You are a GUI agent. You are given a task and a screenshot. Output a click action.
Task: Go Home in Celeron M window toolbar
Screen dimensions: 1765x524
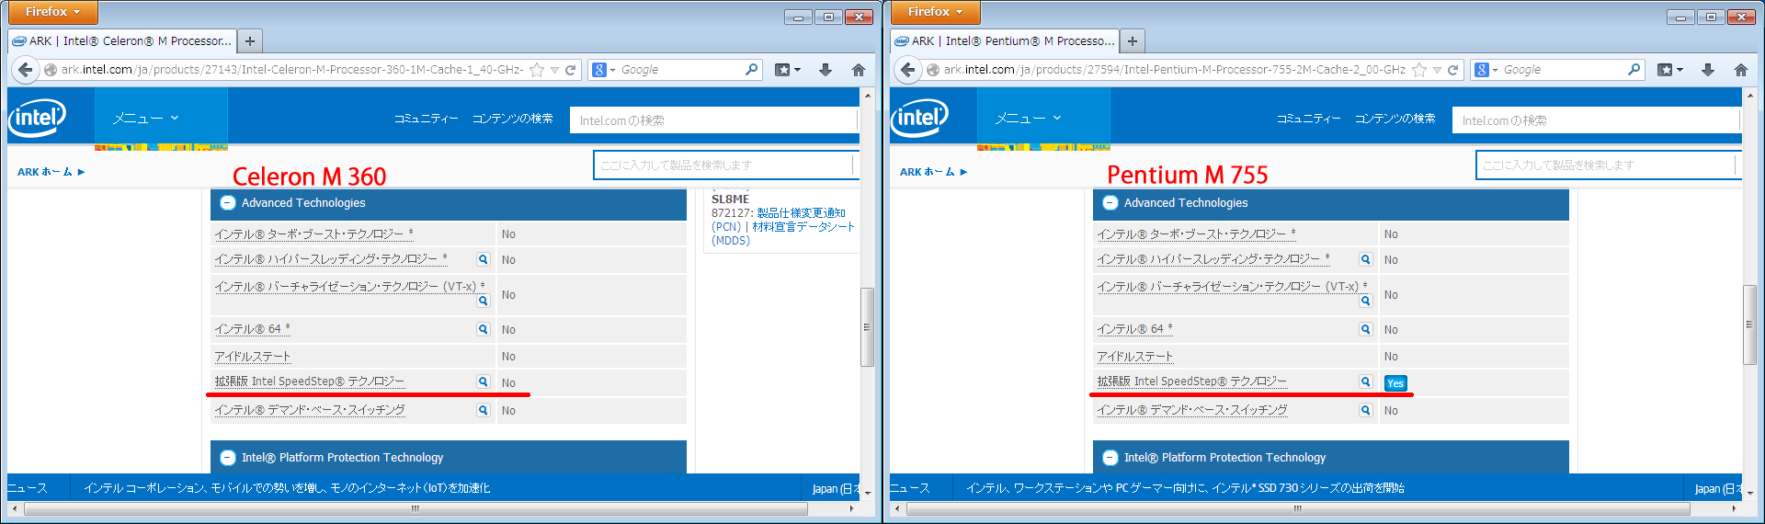pos(859,70)
